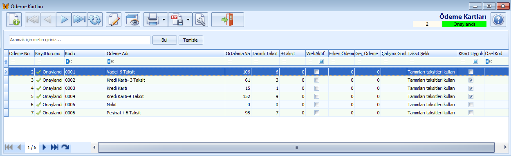Select the 'Kredi Kartı- 3 Taksit' cell
Image resolution: width=511 pixels, height=156 pixels.
(x=165, y=80)
